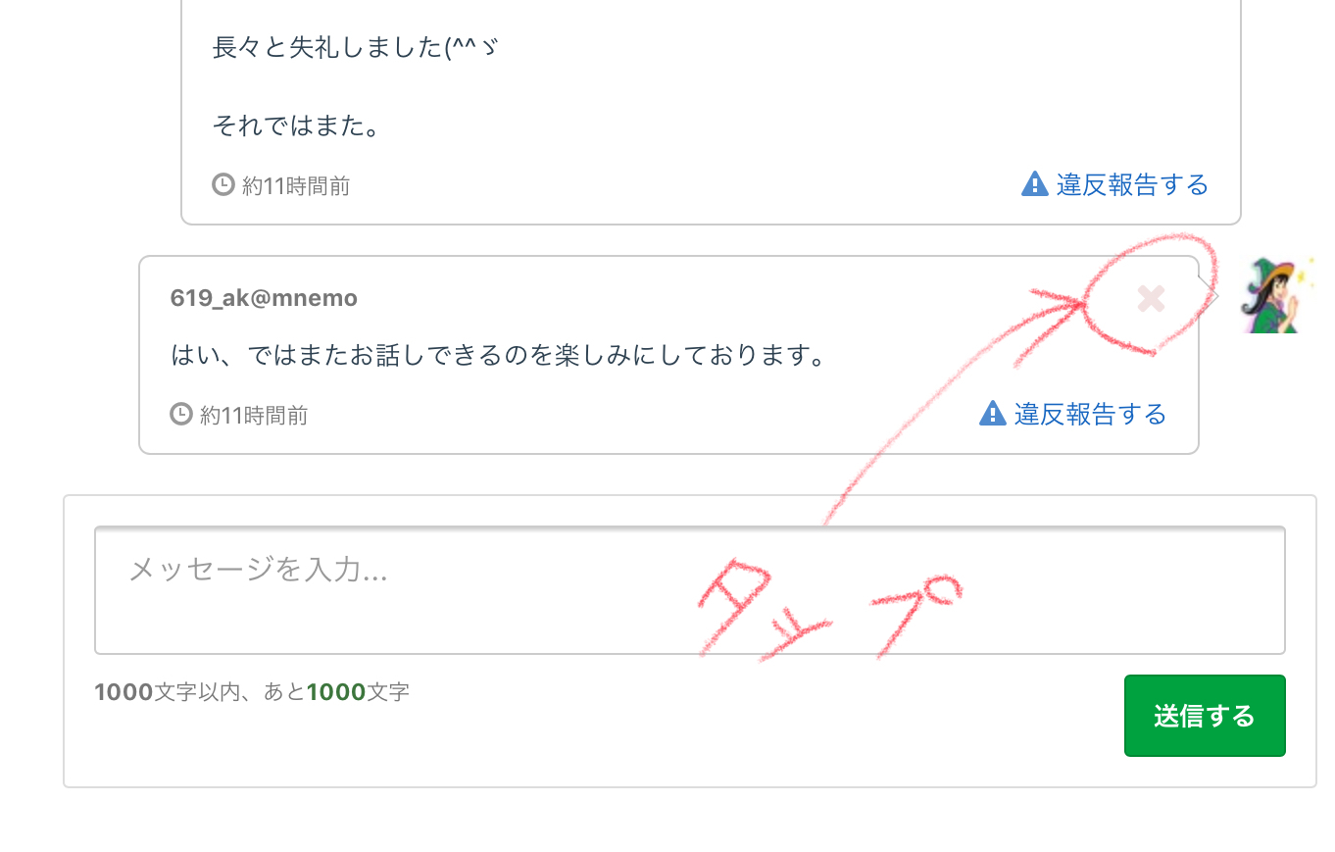This screenshot has width=1335, height=852.
Task: Click the 約11時間前 timestamp under the 619_ak@mnemo message
Action: pyautogui.click(x=253, y=415)
